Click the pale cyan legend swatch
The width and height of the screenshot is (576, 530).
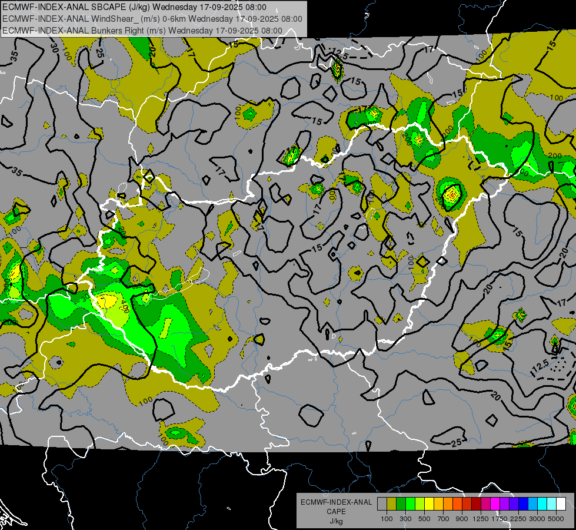click(552, 504)
